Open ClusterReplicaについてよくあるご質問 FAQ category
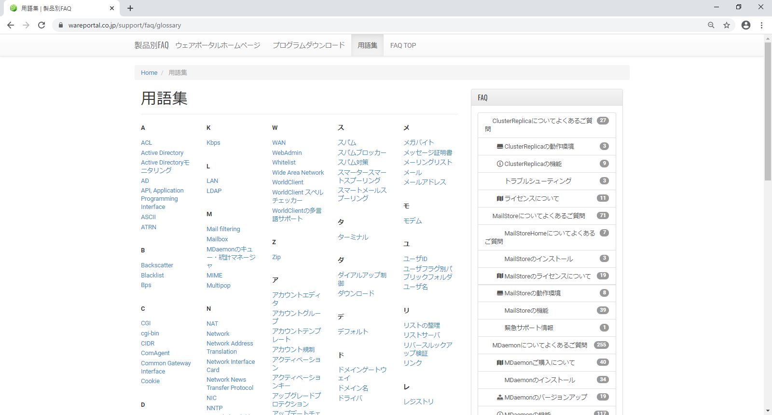772x415 pixels. [x=547, y=125]
